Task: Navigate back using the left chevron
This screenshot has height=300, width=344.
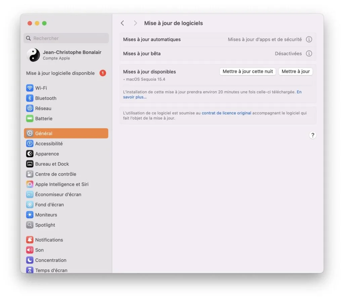Action: 122,23
